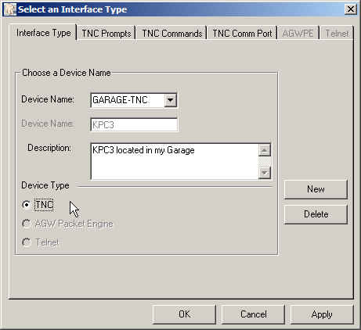Confirm settings with the OK button
Screen dimensions: 361x330
[184, 314]
